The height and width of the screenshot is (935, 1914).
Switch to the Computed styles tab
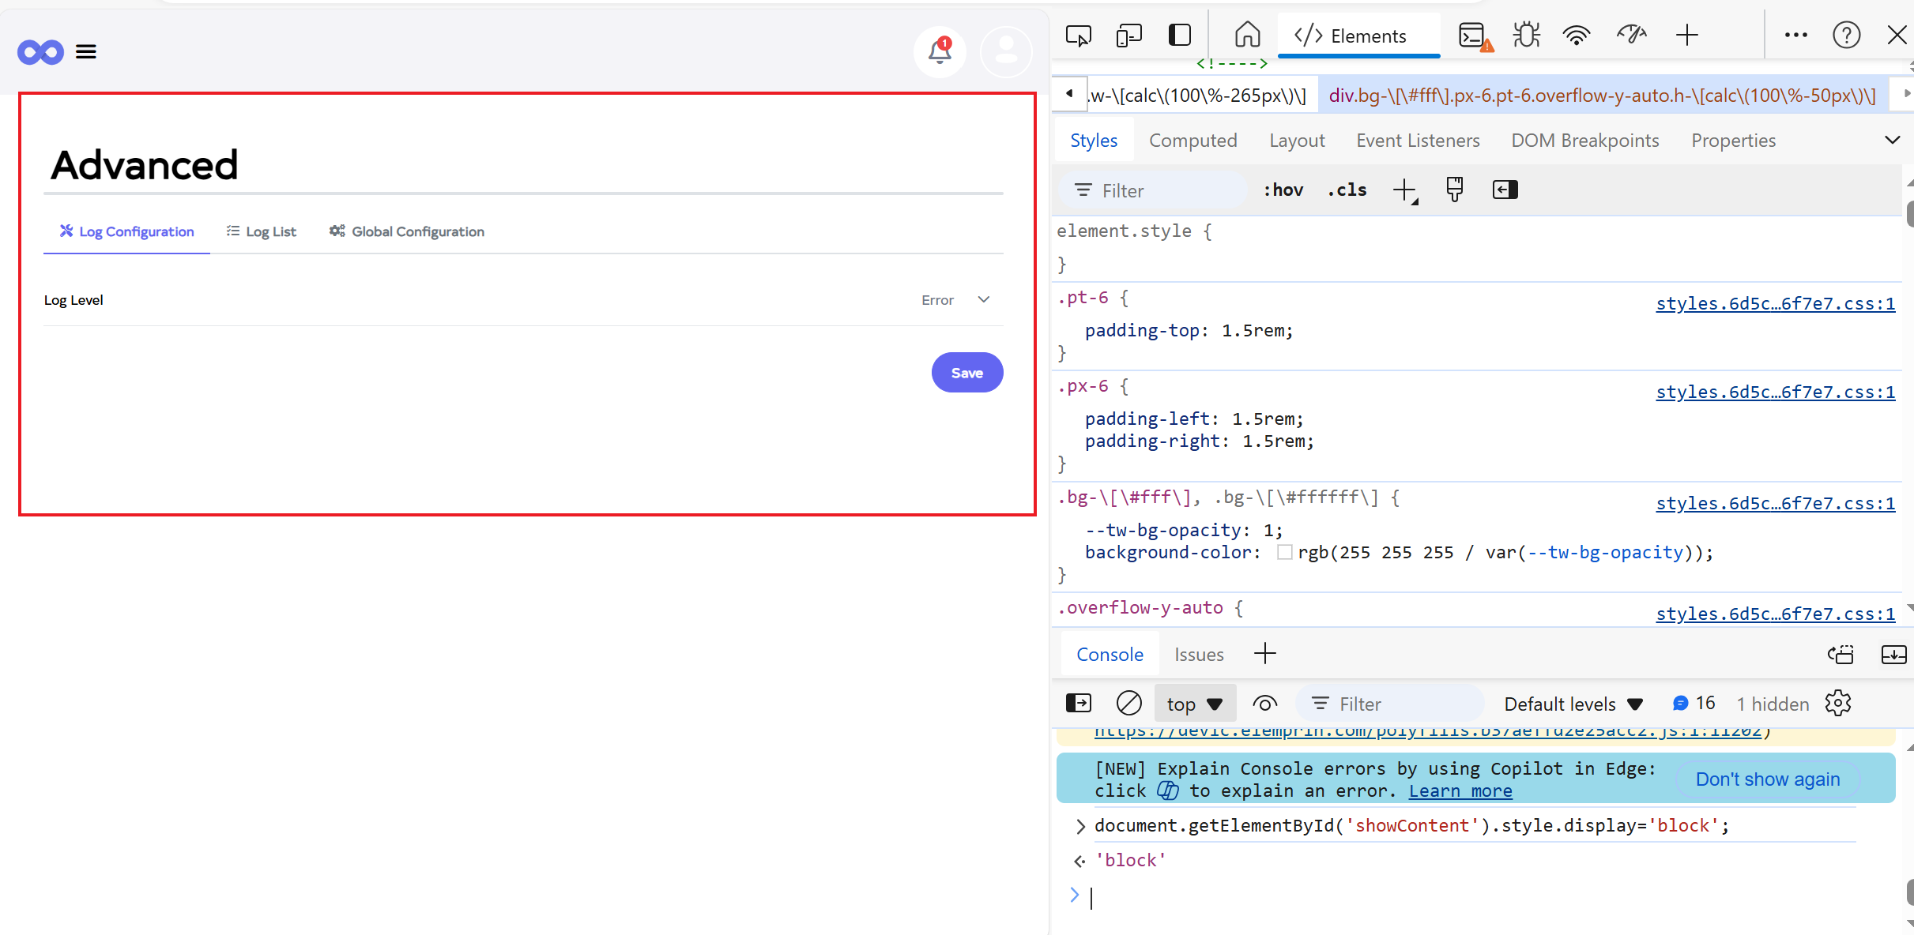pyautogui.click(x=1192, y=141)
